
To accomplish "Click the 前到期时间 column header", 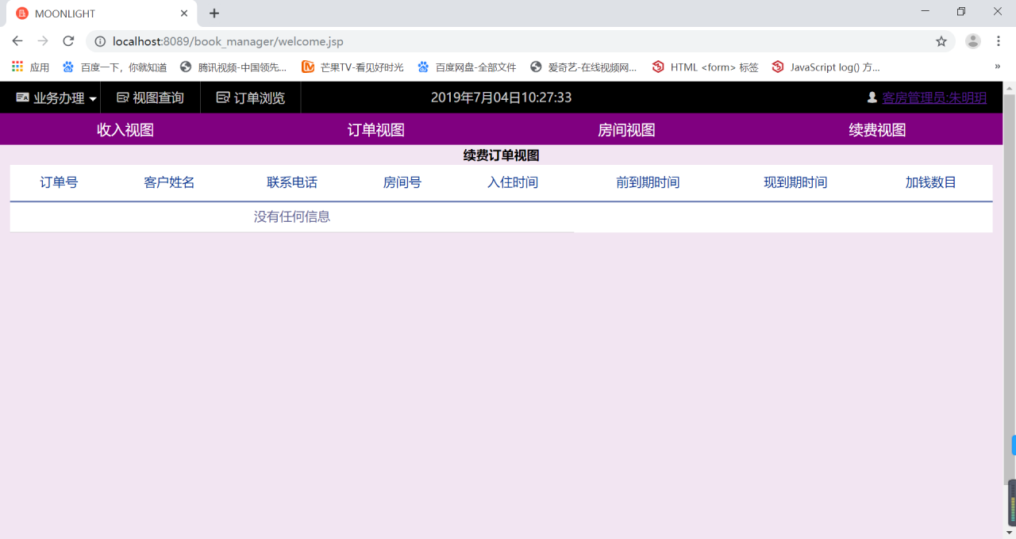I will (648, 182).
